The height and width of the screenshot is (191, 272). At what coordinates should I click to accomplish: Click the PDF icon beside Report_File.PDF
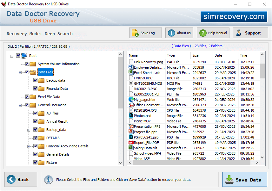click(x=131, y=143)
